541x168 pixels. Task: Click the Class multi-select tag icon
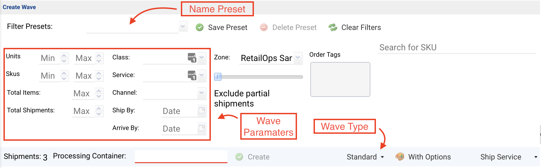coord(192,58)
